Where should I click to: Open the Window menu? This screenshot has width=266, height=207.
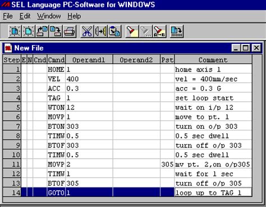pos(49,16)
